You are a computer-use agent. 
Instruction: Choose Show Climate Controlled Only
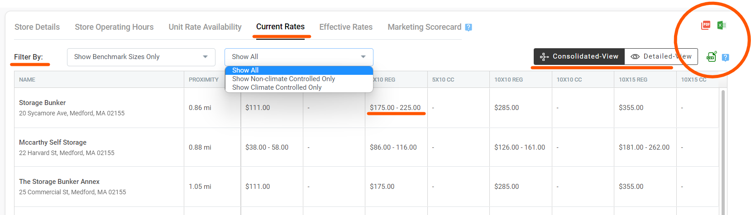(299, 87)
